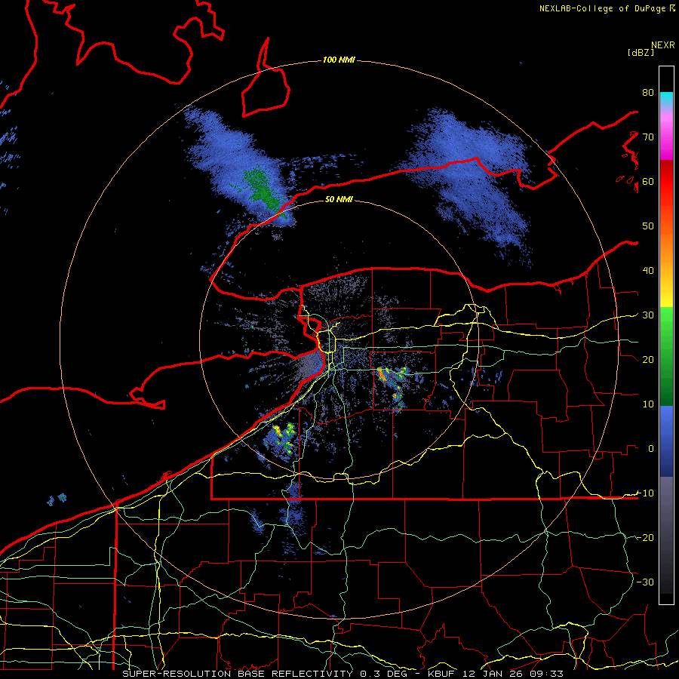
Task: Click the 80 value on dBZ scale
Action: coord(648,93)
